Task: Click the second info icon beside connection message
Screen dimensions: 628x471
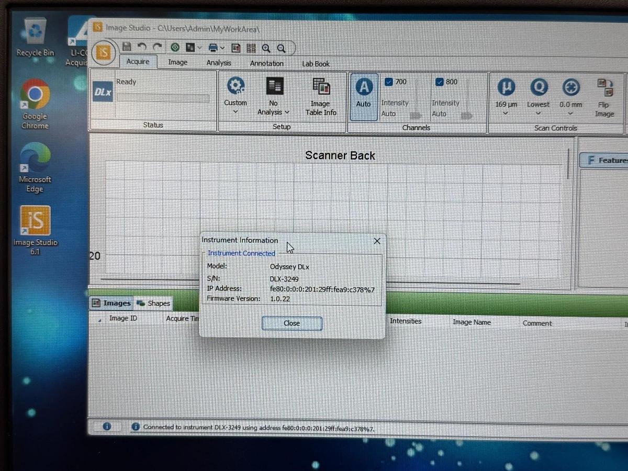Action: [135, 427]
